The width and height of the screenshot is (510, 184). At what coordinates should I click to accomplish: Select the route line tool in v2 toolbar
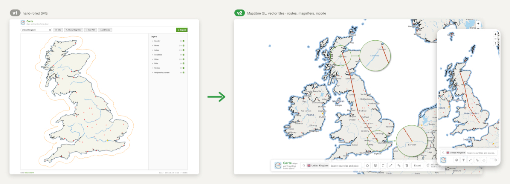(x=391, y=166)
